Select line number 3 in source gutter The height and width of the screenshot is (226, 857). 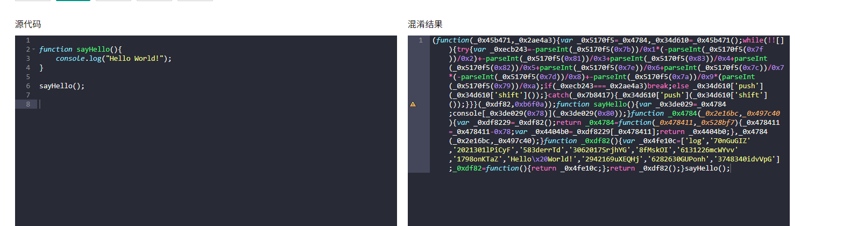click(x=28, y=59)
